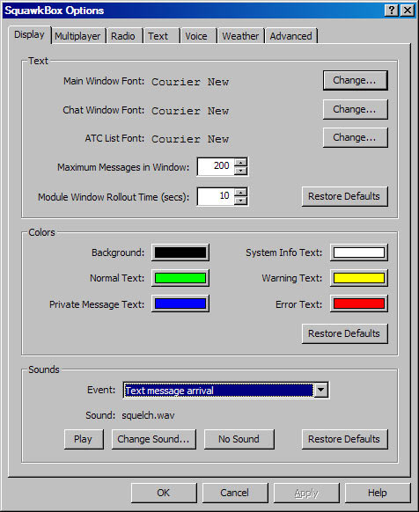
Task: Close the SquawkBox Options dialog
Action: pyautogui.click(x=408, y=11)
